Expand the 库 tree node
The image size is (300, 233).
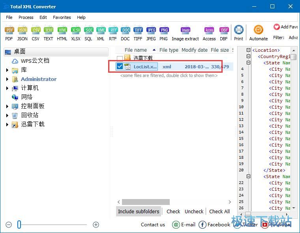click(7, 70)
